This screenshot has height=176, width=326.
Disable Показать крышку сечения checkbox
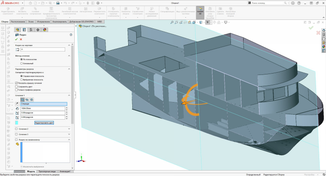16,83
